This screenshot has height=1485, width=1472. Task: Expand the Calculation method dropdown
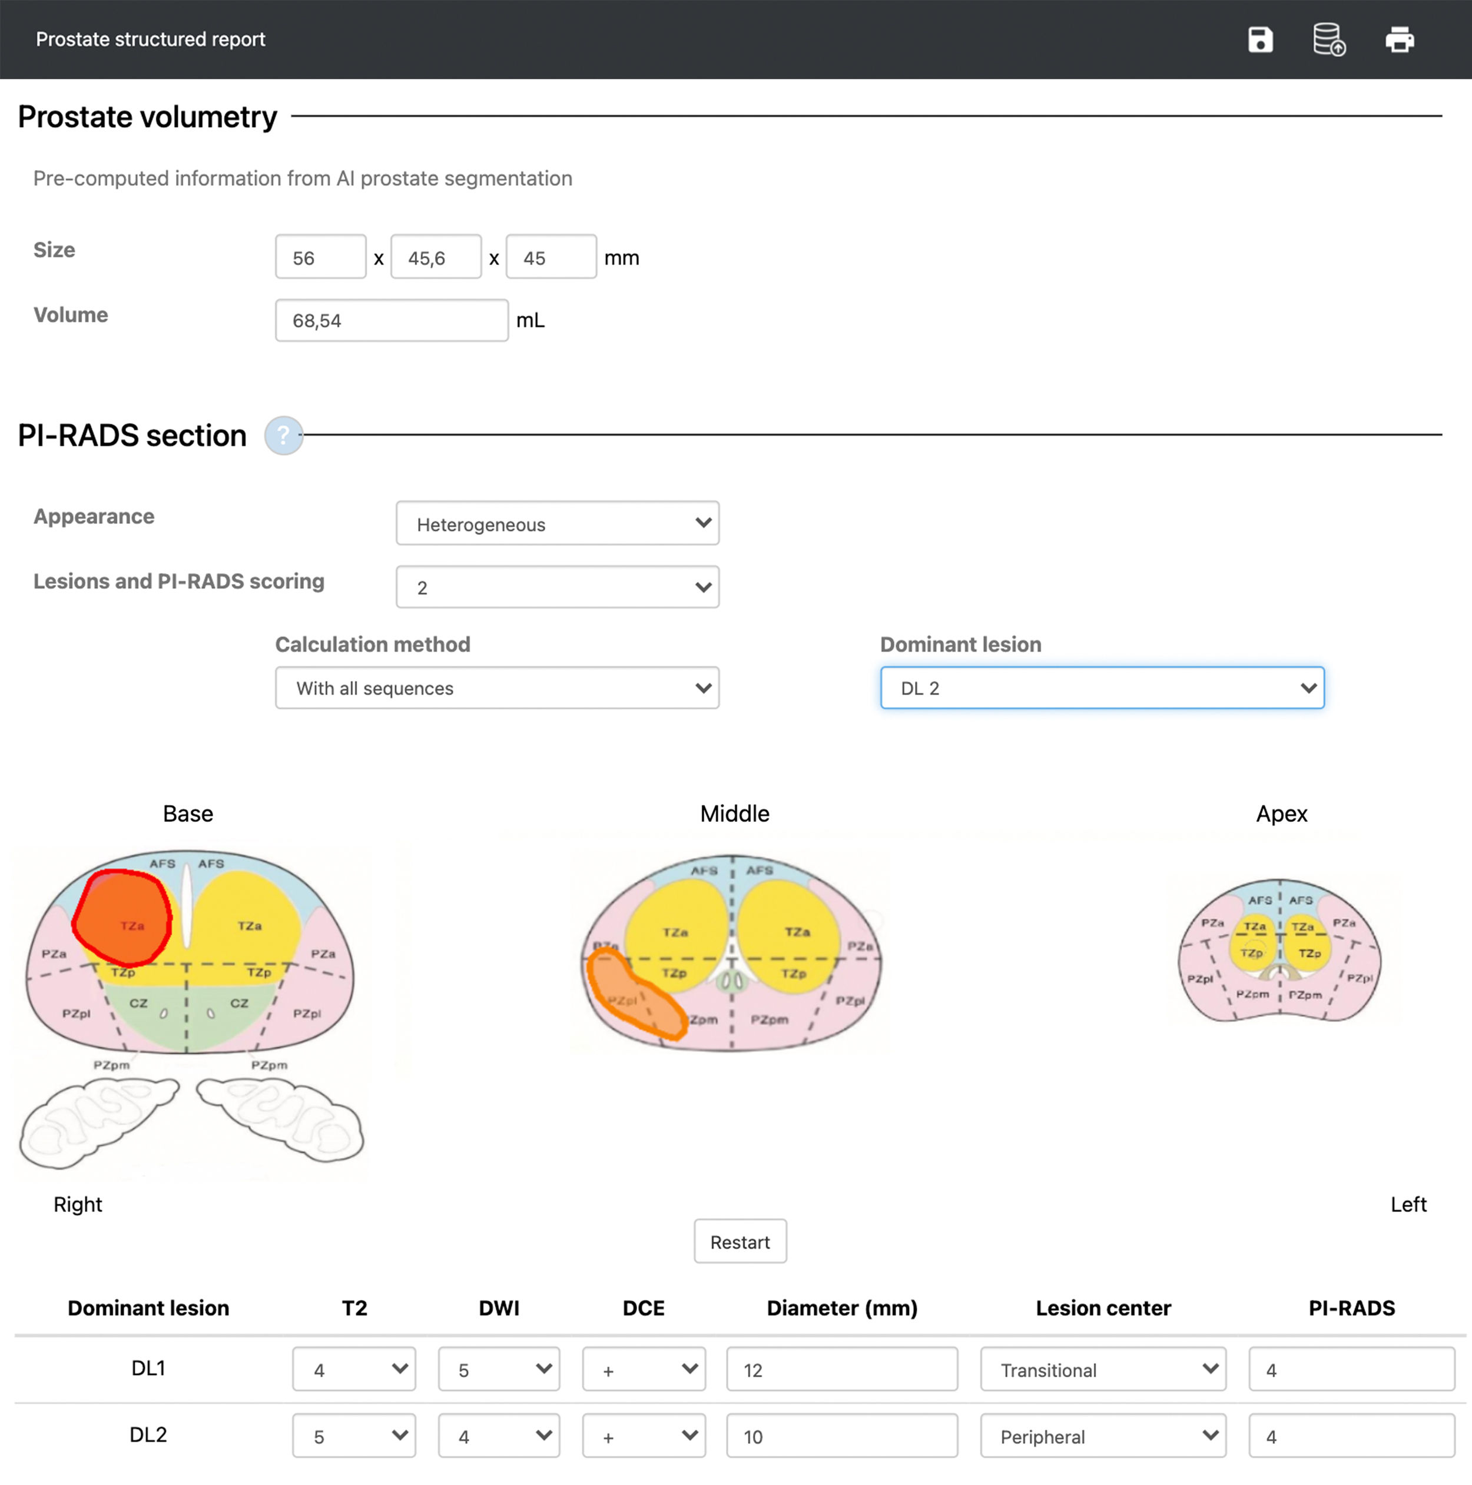[x=497, y=688]
